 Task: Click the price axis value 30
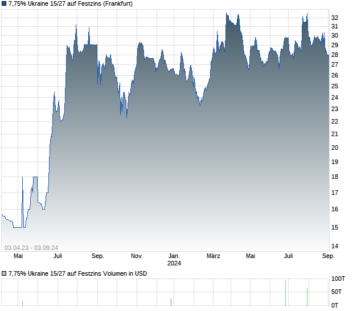[335, 35]
